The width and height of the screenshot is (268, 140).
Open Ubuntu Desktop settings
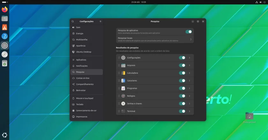coord(87,52)
